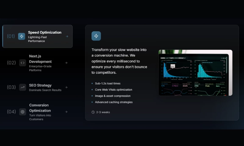Select the Speed Optimization service tab
This screenshot has height=146, width=244.
[38, 36]
